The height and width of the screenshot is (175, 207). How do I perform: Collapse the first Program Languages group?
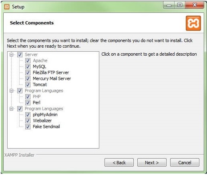point(12,91)
